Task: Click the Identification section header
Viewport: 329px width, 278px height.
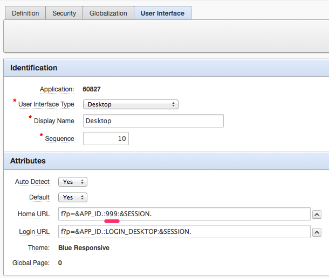Action: point(34,68)
